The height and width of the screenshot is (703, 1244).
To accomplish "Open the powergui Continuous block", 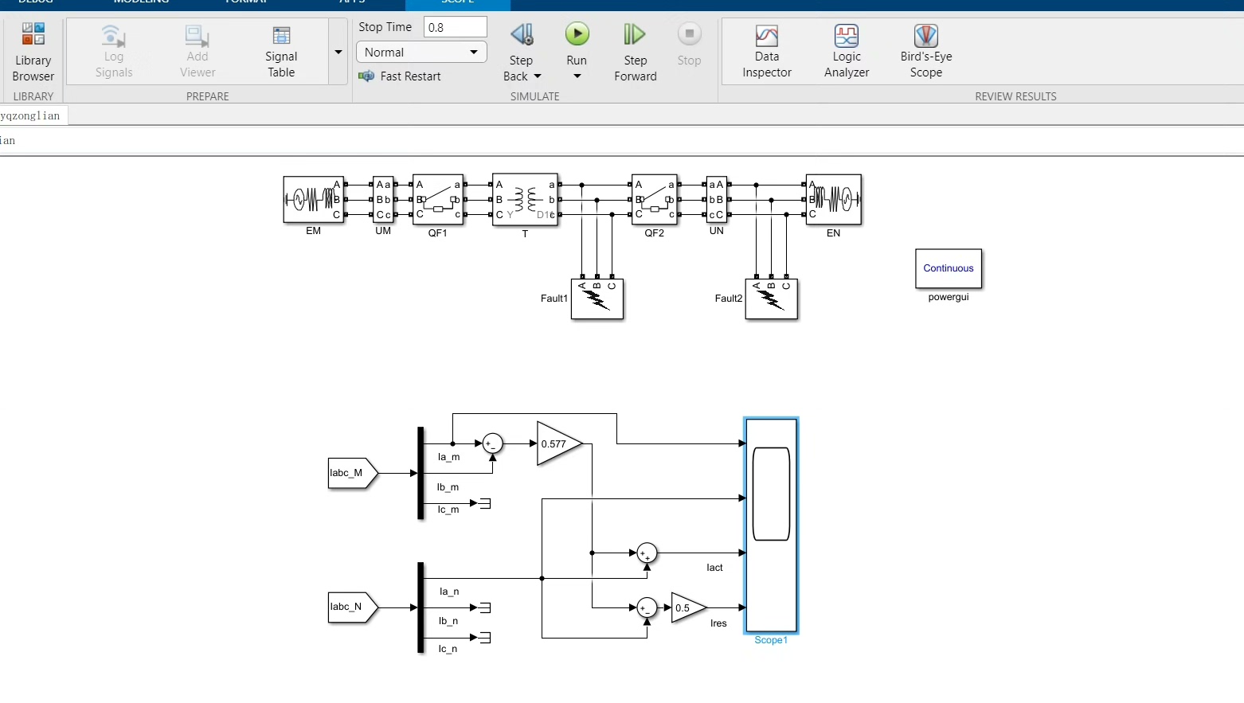I will [x=948, y=268].
